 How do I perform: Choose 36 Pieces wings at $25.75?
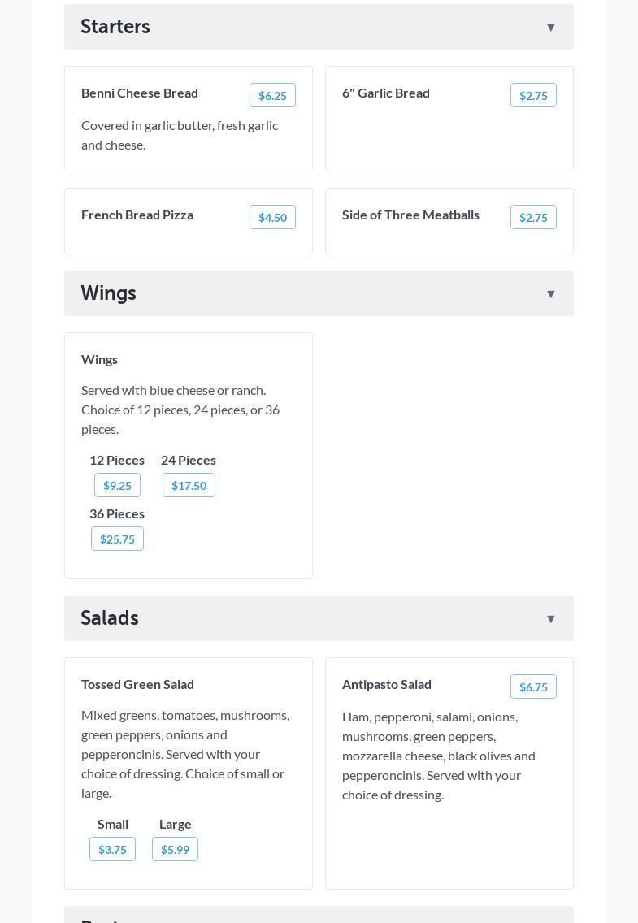[x=117, y=539]
